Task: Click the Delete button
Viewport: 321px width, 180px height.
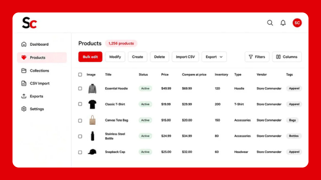Action: pos(160,57)
